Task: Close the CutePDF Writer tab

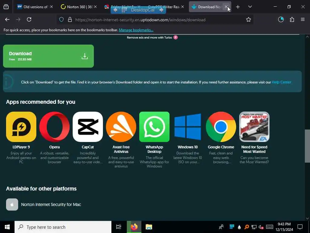Action: coord(182,7)
